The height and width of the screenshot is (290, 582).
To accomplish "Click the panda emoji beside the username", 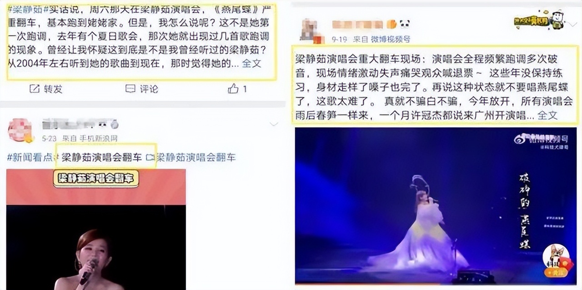I will (x=405, y=24).
